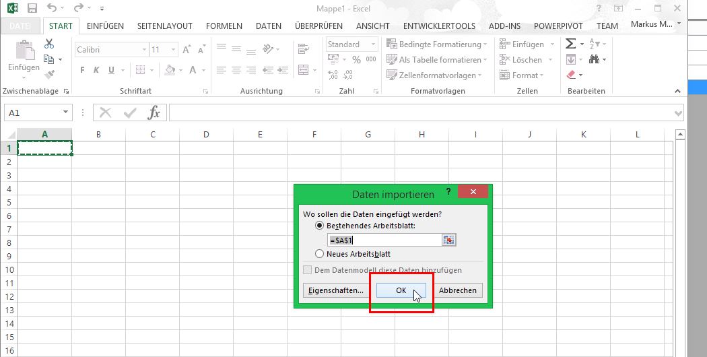Click the 'Eigenschaften...' button
The image size is (707, 357).
(x=335, y=290)
